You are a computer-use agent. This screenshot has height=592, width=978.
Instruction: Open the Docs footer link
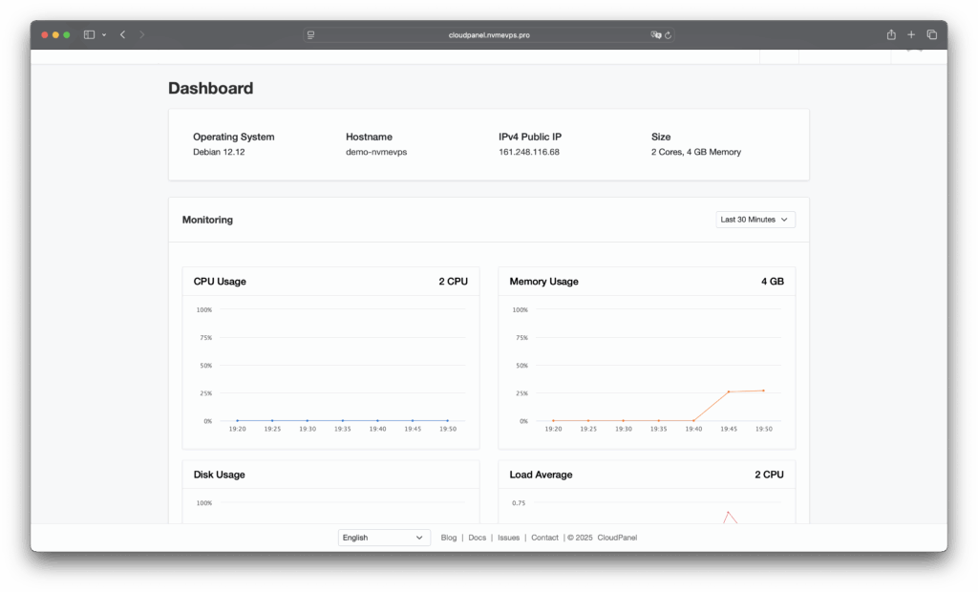tap(478, 538)
